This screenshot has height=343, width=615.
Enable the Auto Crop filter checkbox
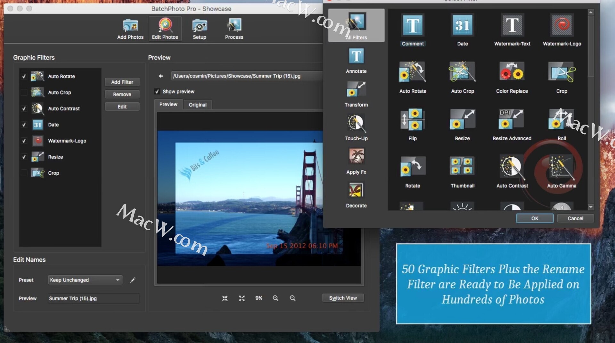click(24, 93)
